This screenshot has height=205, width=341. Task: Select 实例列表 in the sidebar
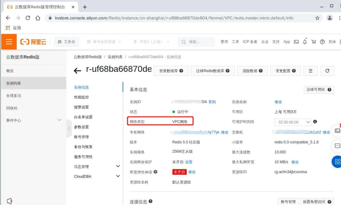[x=34, y=83]
